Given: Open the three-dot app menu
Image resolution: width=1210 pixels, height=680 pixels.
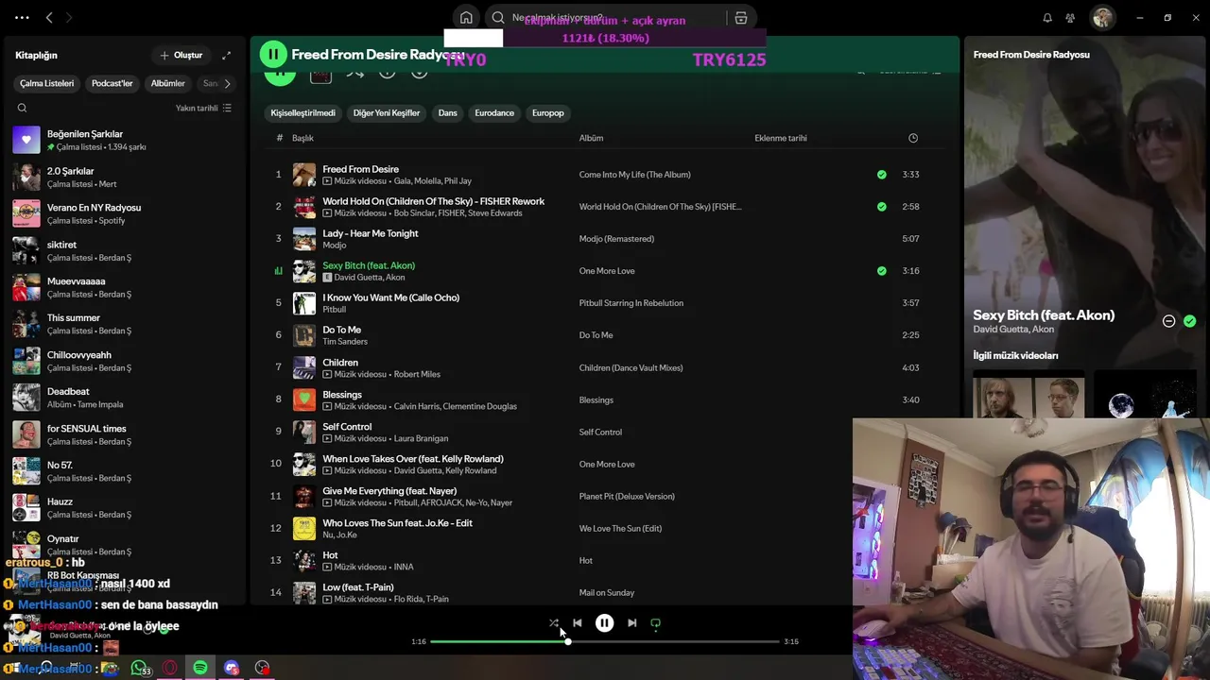Looking at the screenshot, I should pyautogui.click(x=22, y=17).
